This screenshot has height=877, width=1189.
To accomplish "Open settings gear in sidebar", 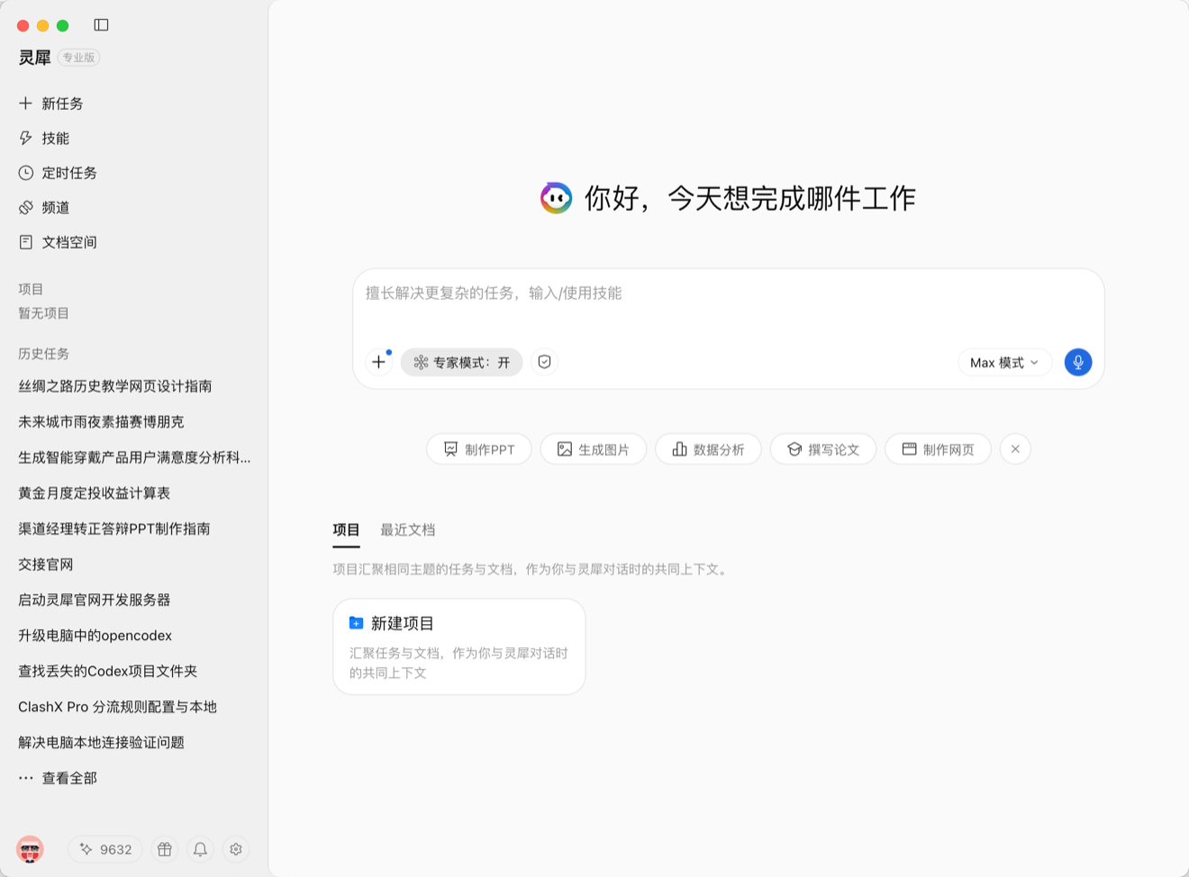I will [236, 849].
